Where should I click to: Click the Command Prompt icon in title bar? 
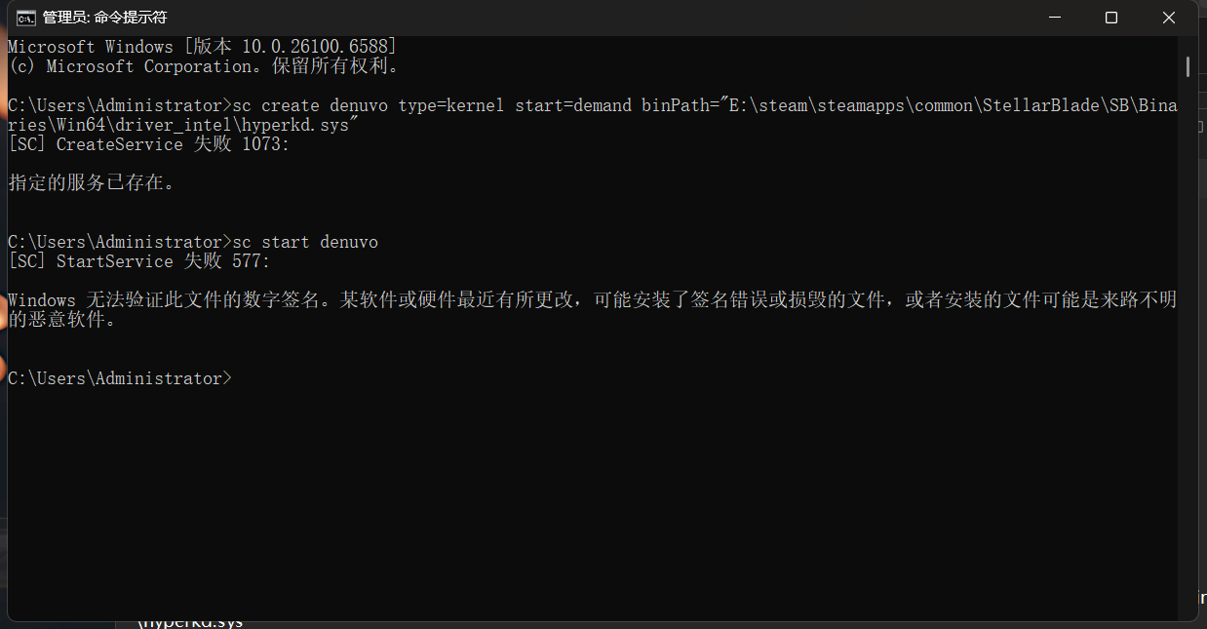coord(27,18)
